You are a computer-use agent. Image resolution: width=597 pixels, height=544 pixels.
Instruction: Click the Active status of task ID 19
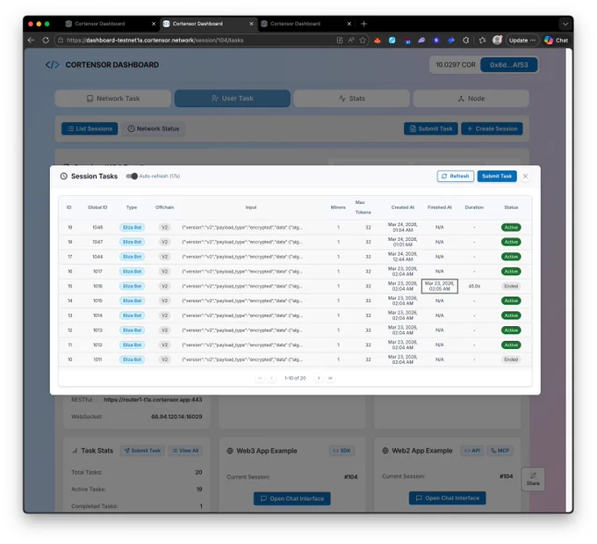(511, 228)
